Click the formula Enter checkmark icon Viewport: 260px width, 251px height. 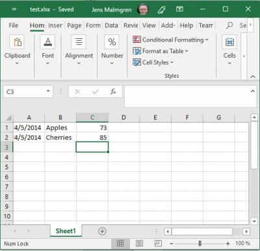pyautogui.click(x=96, y=91)
